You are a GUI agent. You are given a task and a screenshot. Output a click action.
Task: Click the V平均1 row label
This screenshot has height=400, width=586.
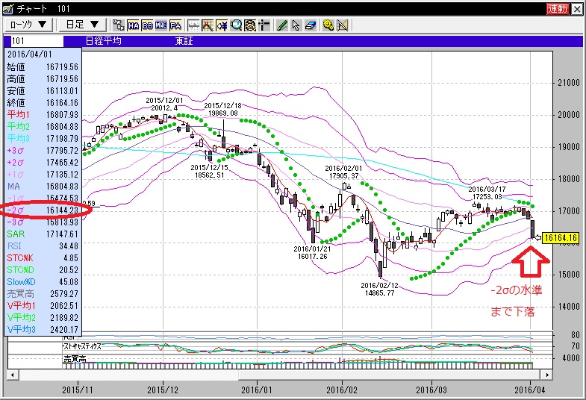point(22,306)
